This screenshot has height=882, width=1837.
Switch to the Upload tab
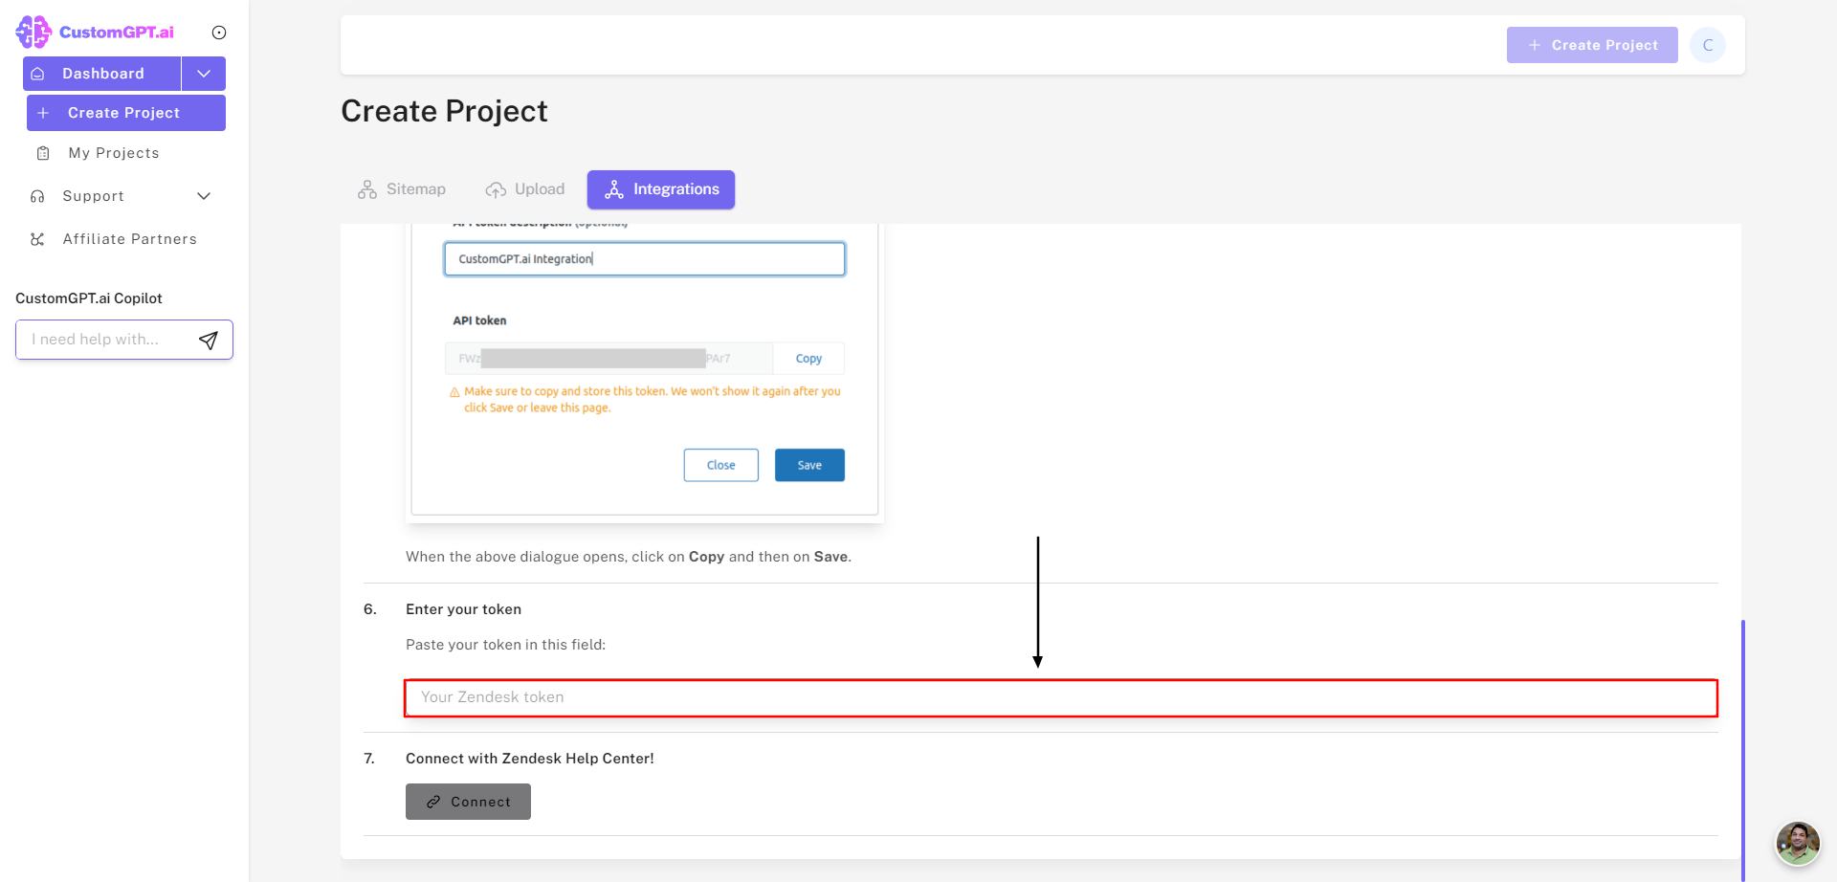coord(525,189)
